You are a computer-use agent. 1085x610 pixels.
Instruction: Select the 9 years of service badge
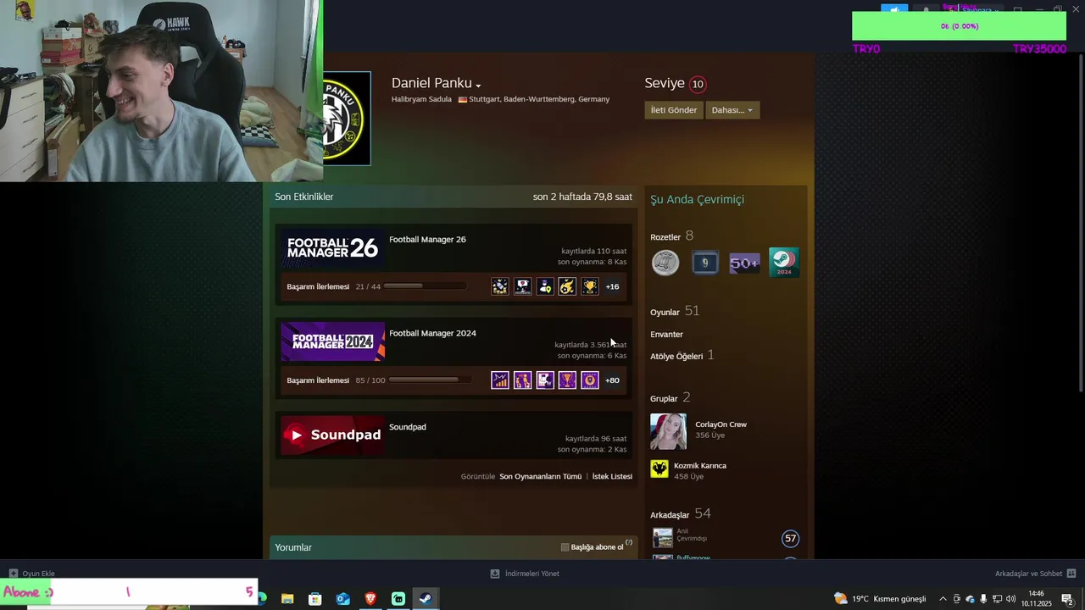pyautogui.click(x=705, y=263)
